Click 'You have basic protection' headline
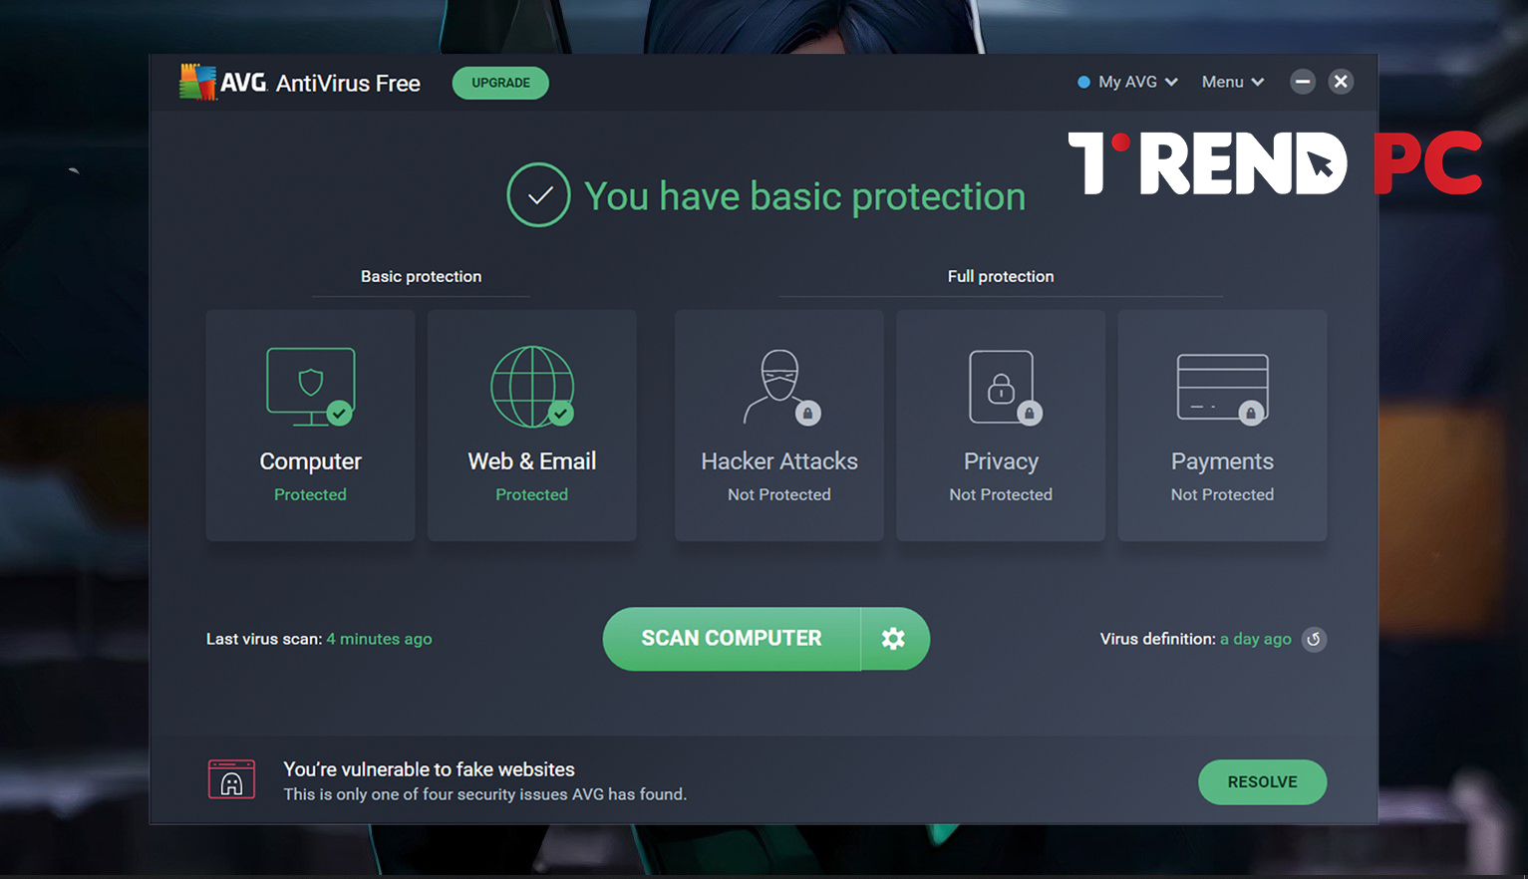This screenshot has width=1528, height=879. tap(804, 197)
